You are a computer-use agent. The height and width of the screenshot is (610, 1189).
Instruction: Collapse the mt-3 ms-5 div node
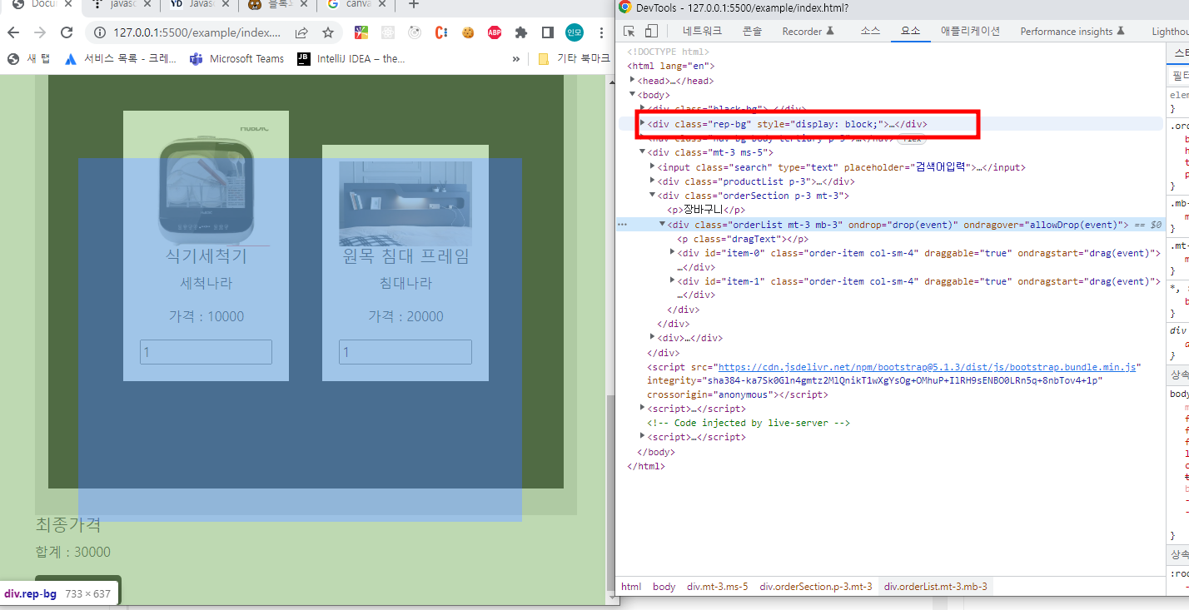coord(642,152)
